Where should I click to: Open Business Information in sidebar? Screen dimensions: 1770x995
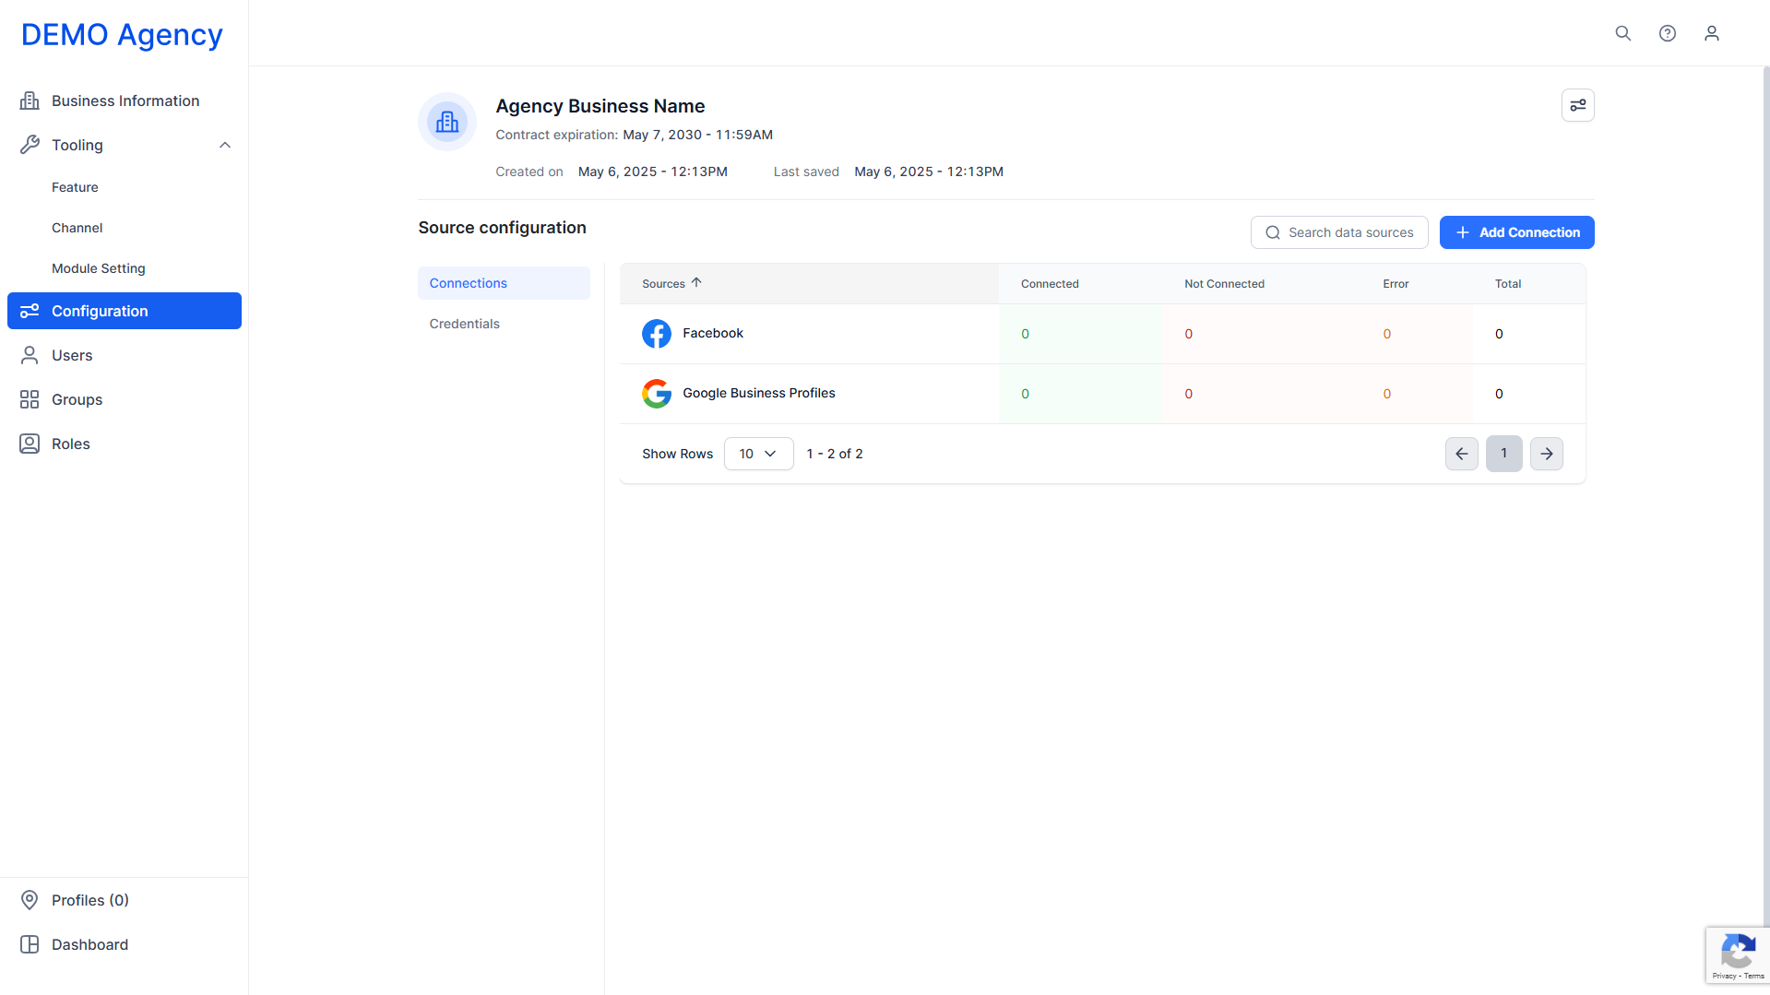125,101
